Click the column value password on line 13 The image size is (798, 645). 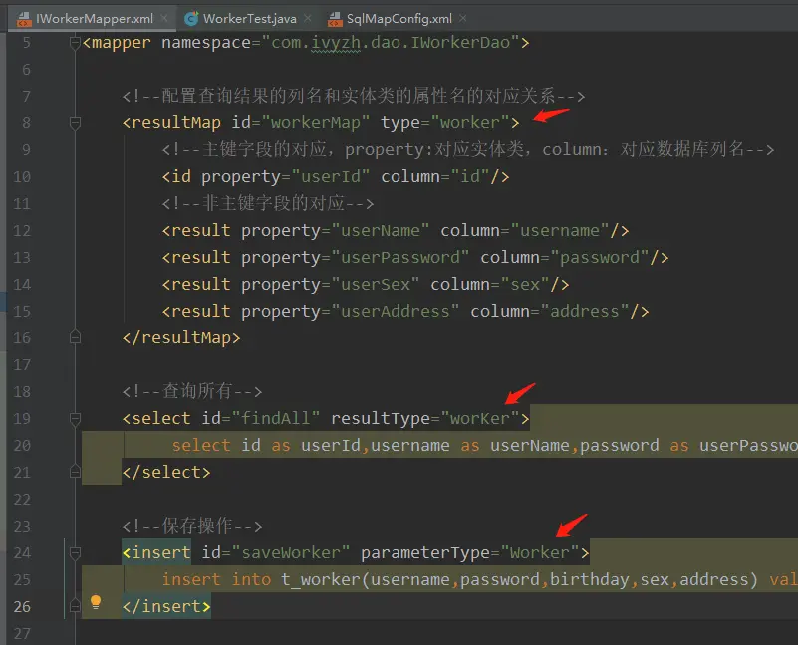click(x=600, y=258)
